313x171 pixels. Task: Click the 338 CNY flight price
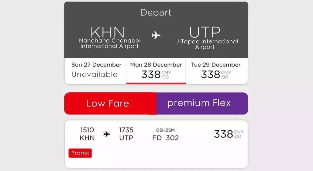point(229,134)
